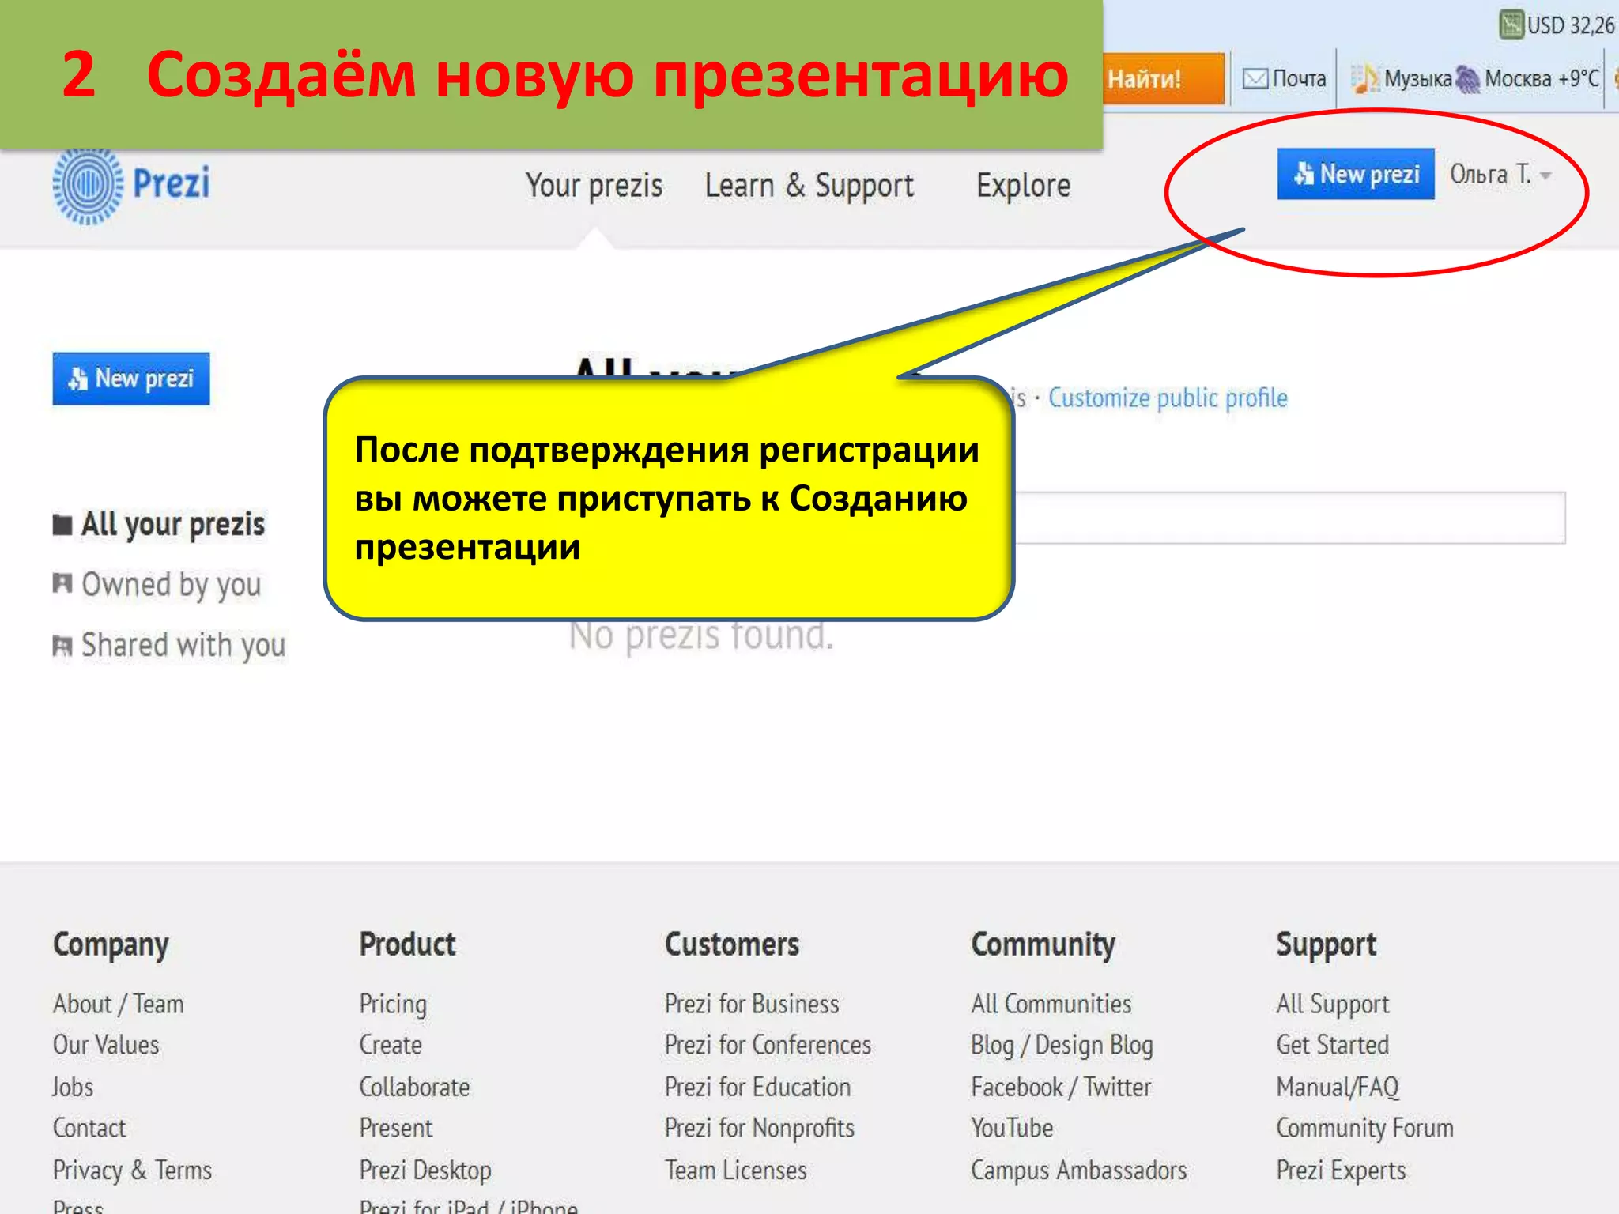Open About / Team link
The image size is (1619, 1214).
pyautogui.click(x=119, y=1004)
